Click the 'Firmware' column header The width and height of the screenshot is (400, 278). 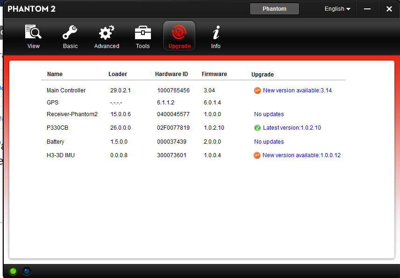(214, 74)
